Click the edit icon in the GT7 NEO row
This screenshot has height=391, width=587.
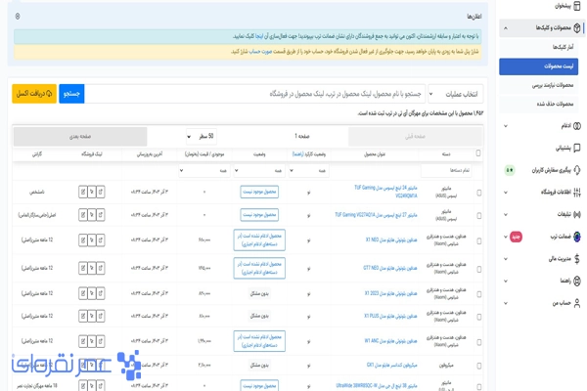[x=83, y=268]
